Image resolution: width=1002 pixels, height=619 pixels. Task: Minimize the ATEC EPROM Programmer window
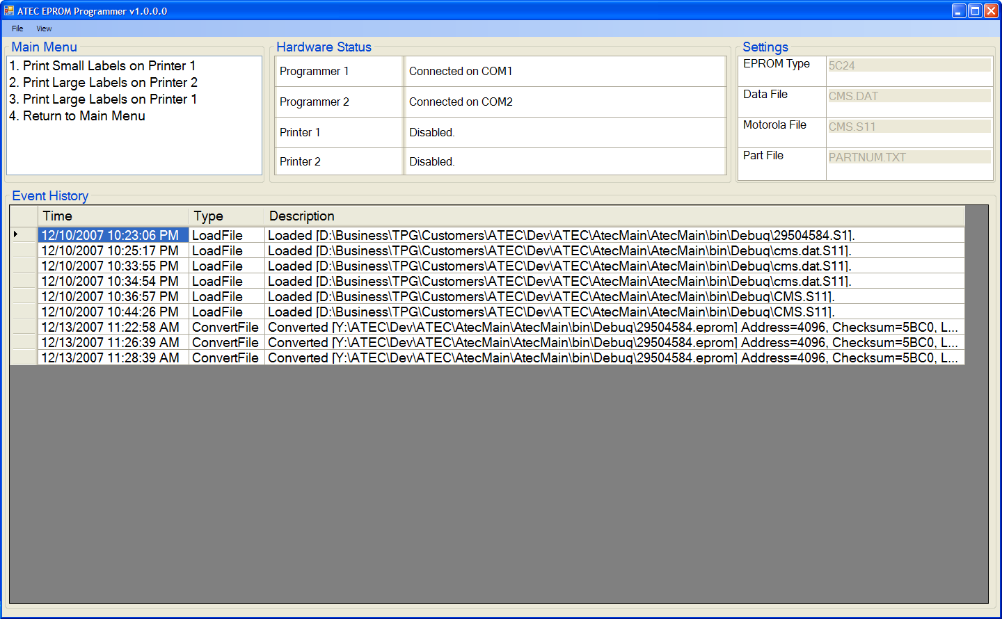[x=959, y=10]
